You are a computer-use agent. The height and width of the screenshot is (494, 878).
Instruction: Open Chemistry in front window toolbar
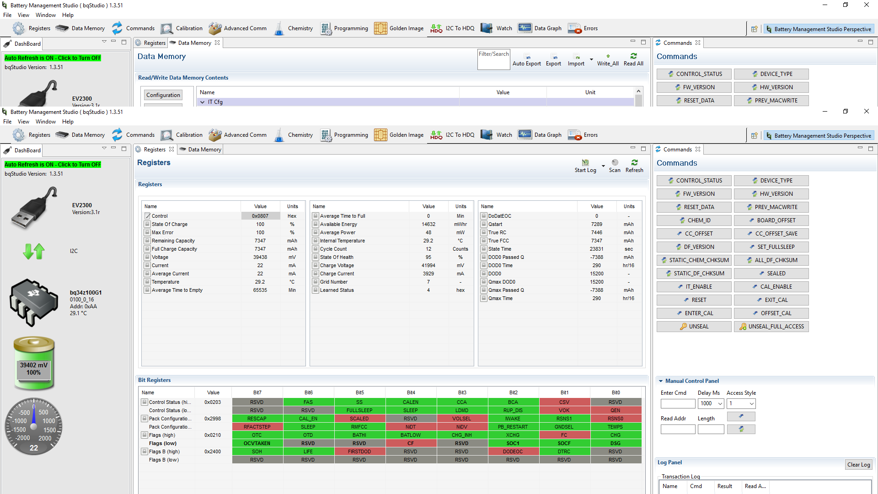point(293,135)
